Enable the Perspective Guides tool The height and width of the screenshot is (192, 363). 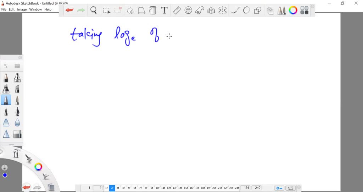(x=211, y=10)
